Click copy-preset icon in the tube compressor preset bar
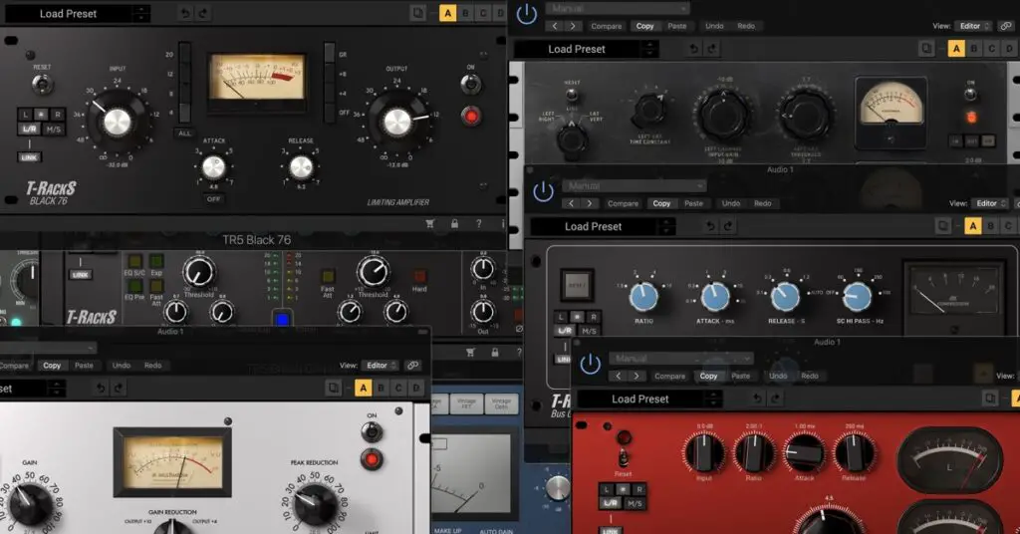The height and width of the screenshot is (534, 1020). 927,49
